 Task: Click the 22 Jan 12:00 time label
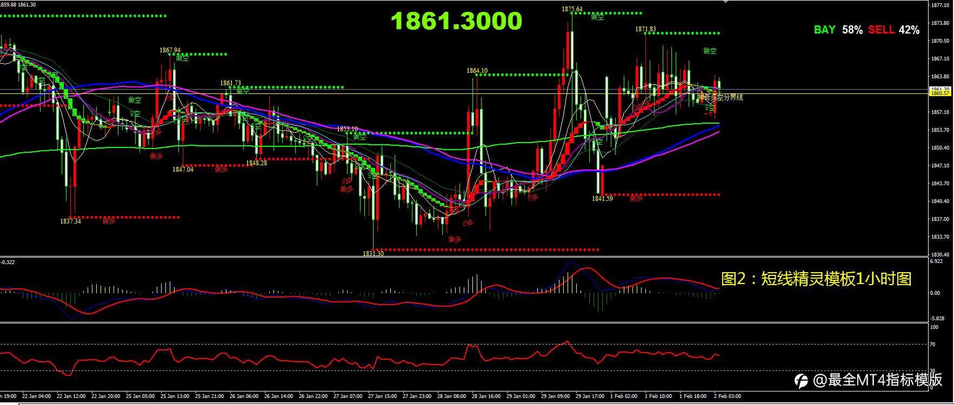point(71,396)
